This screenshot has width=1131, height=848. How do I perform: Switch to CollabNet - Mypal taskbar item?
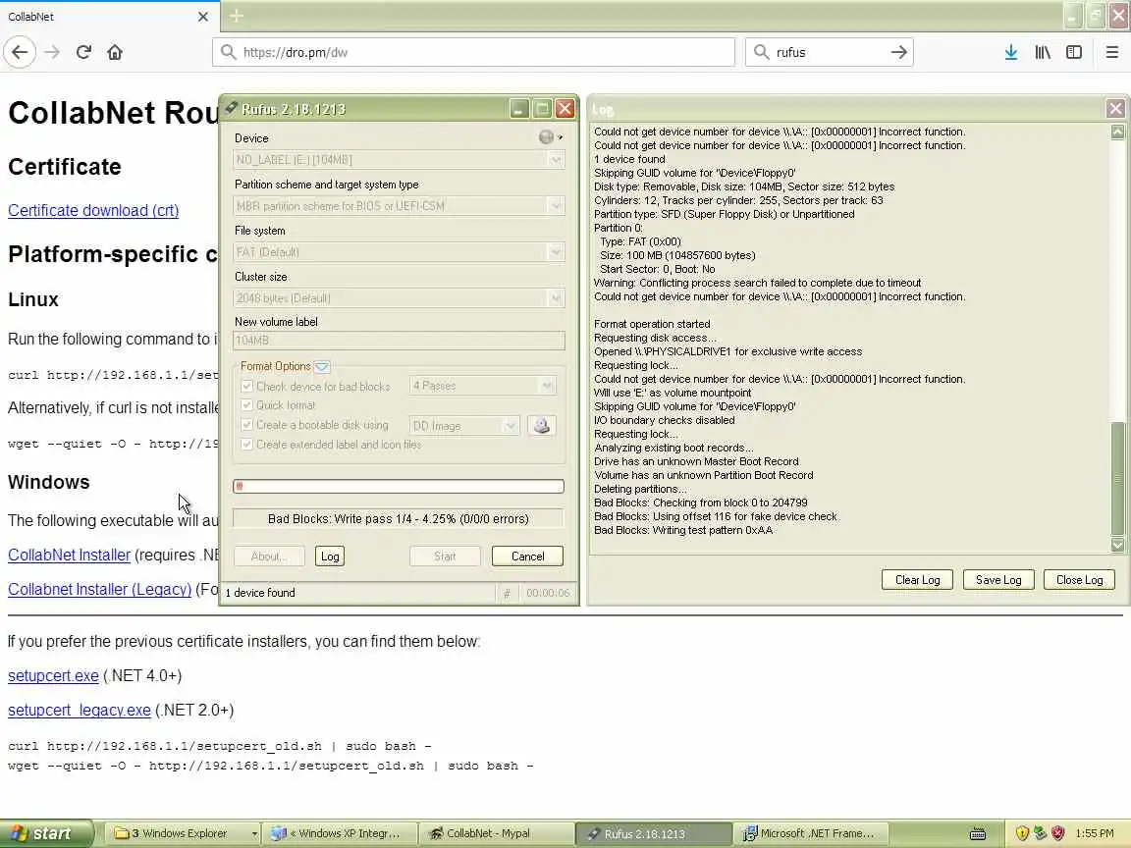point(496,833)
